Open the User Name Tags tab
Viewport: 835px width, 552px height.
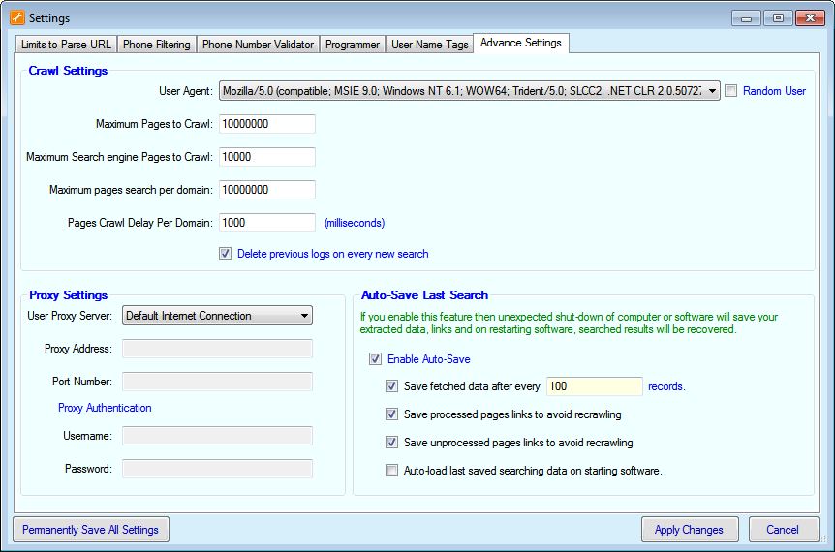tap(429, 45)
